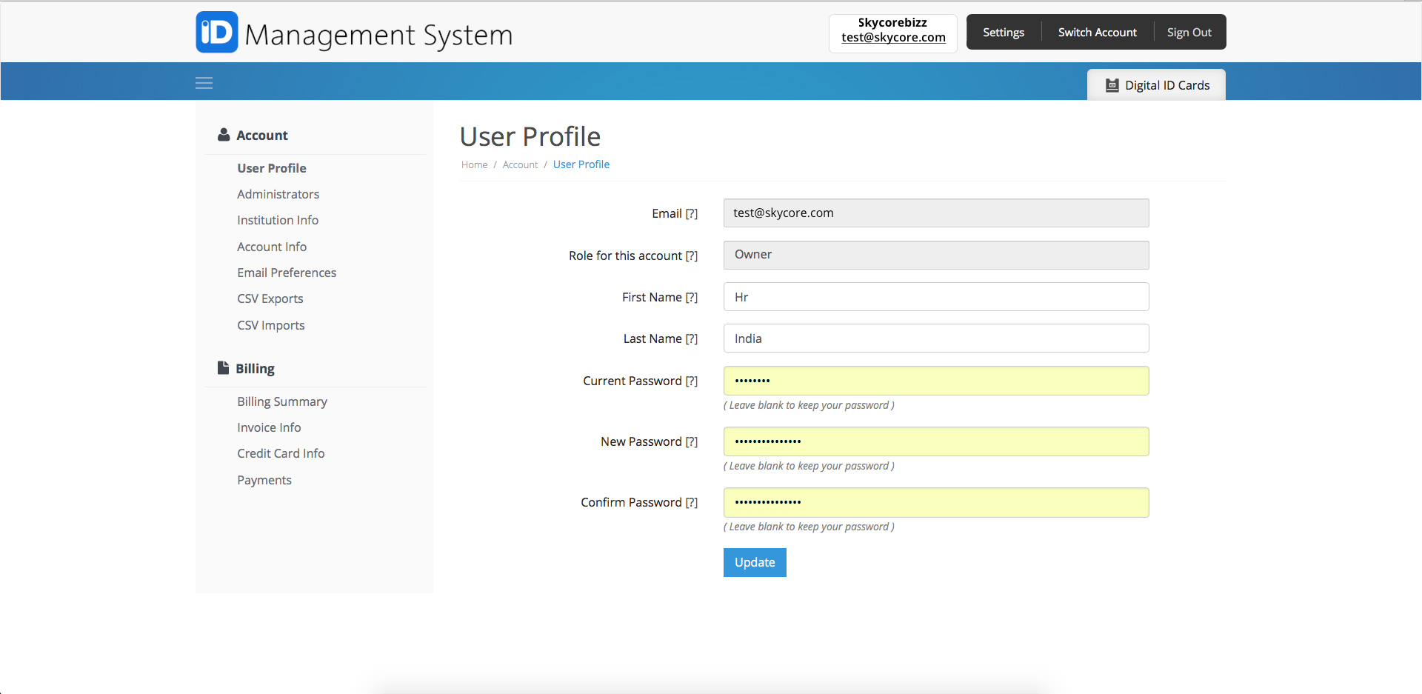Open Invoice Info page
This screenshot has height=694, width=1422.
point(269,427)
